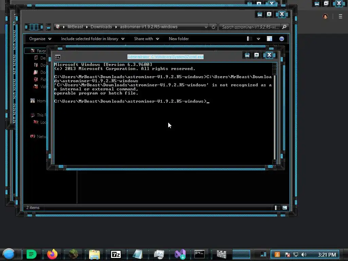Click the Show desktop taskbar icon
348x261 pixels.
(263, 254)
